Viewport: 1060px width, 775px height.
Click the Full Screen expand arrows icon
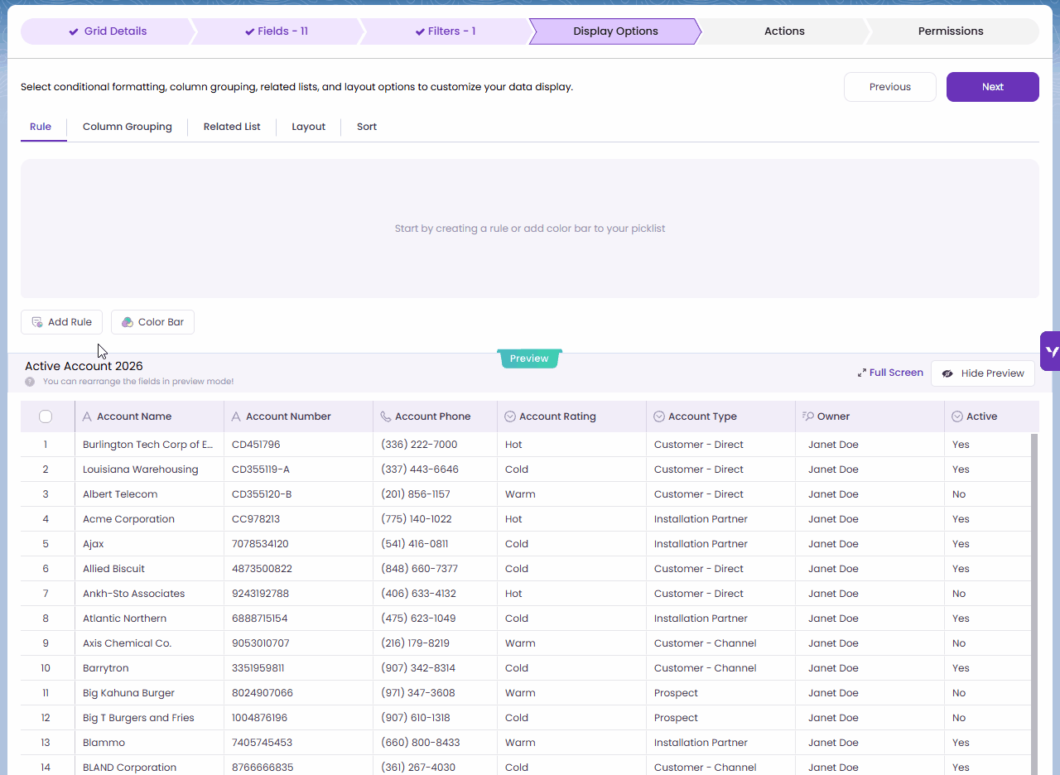coord(862,373)
